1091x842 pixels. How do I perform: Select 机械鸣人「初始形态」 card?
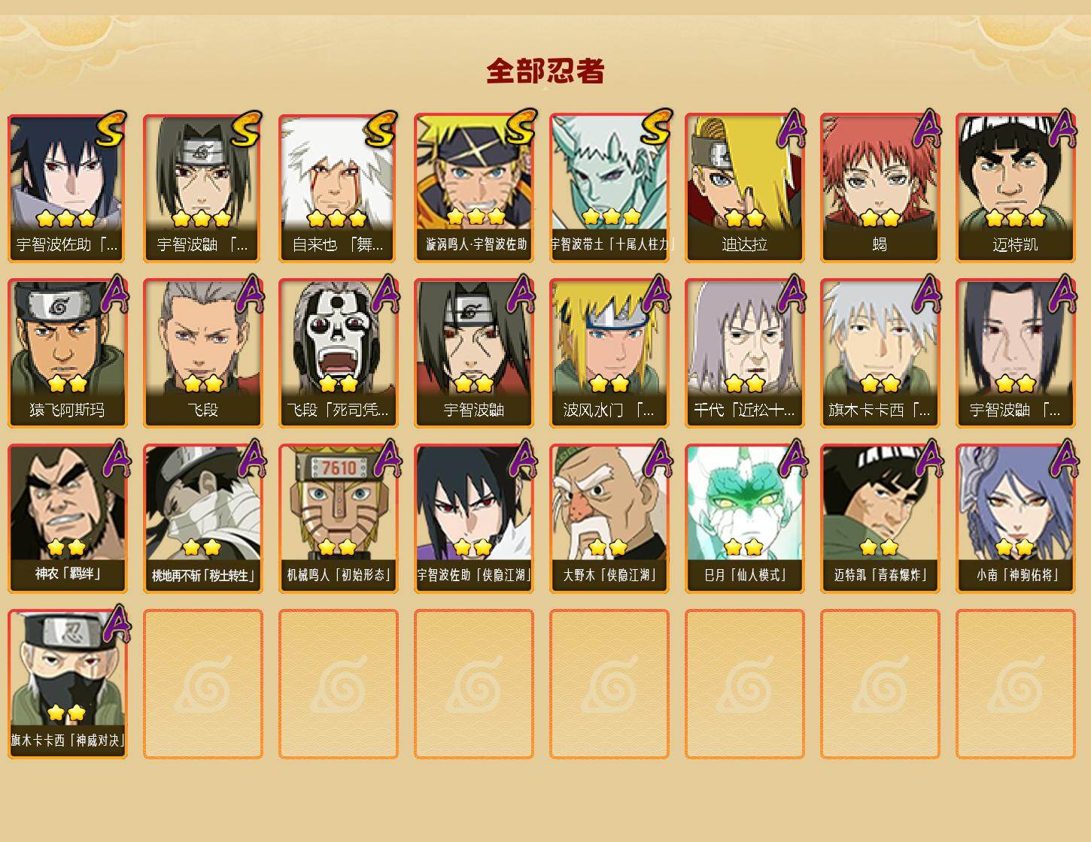338,519
